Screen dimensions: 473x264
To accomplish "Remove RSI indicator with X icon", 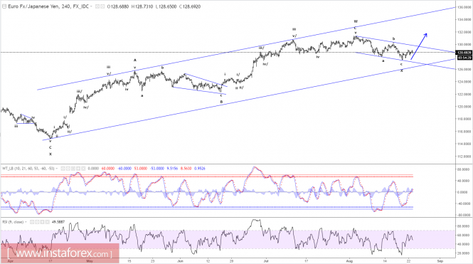I will click(x=48, y=222).
